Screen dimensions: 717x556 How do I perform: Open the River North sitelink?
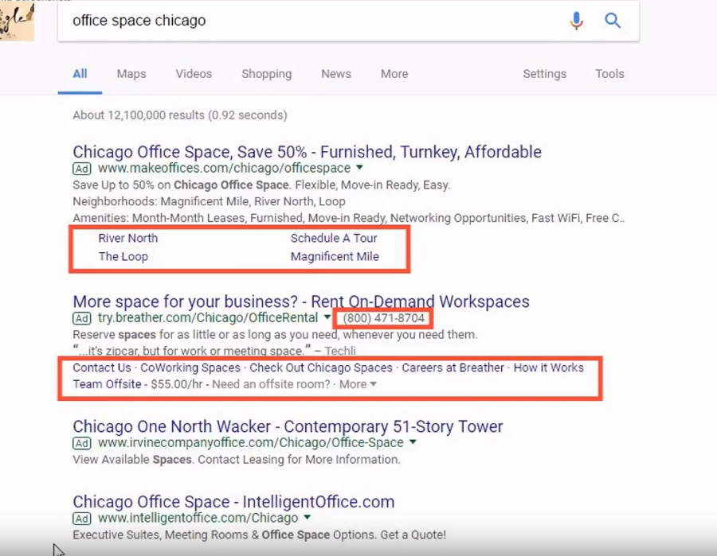pos(128,238)
